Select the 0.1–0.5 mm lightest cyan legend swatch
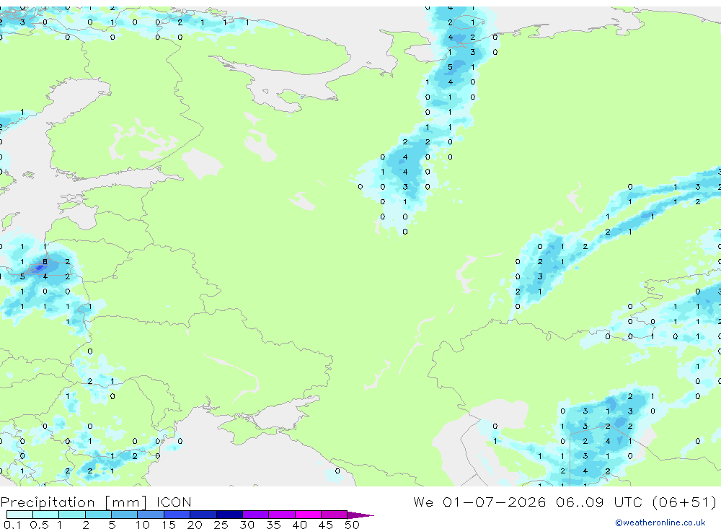The width and height of the screenshot is (721, 529). click(x=19, y=515)
